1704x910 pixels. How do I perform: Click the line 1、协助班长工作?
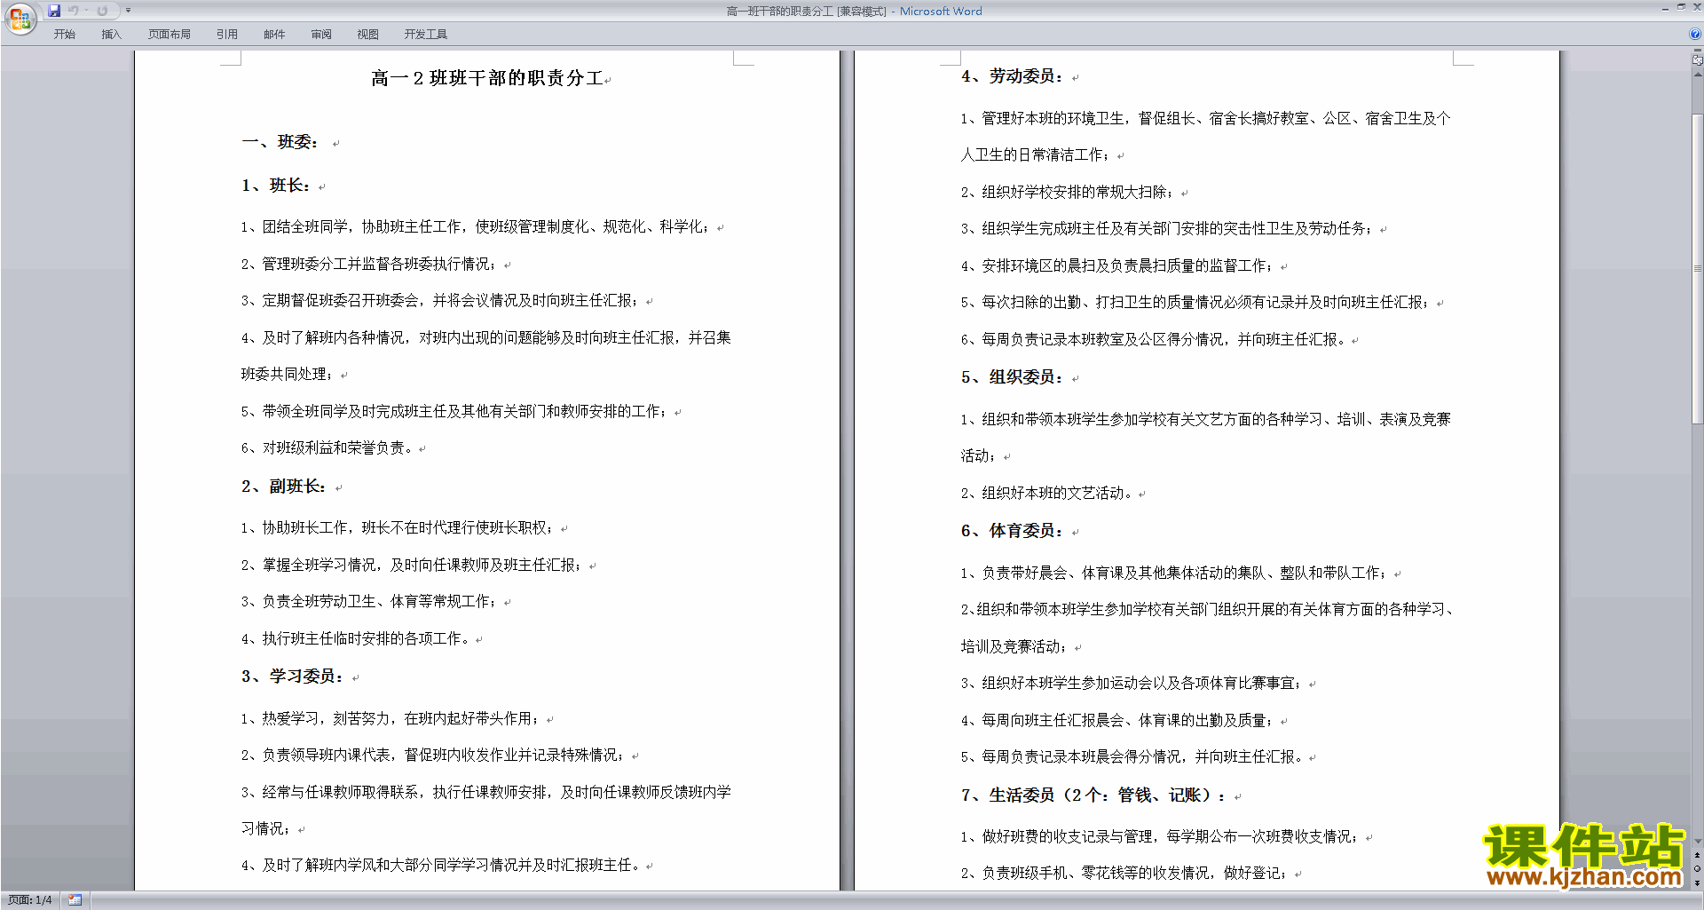[399, 528]
